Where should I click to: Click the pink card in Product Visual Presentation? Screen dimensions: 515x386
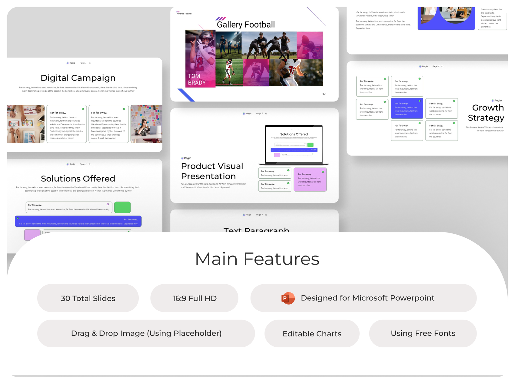[310, 180]
